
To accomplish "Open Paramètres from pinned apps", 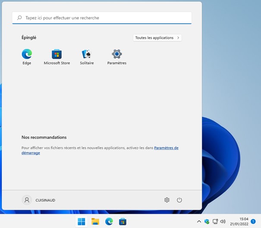I will click(x=116, y=54).
